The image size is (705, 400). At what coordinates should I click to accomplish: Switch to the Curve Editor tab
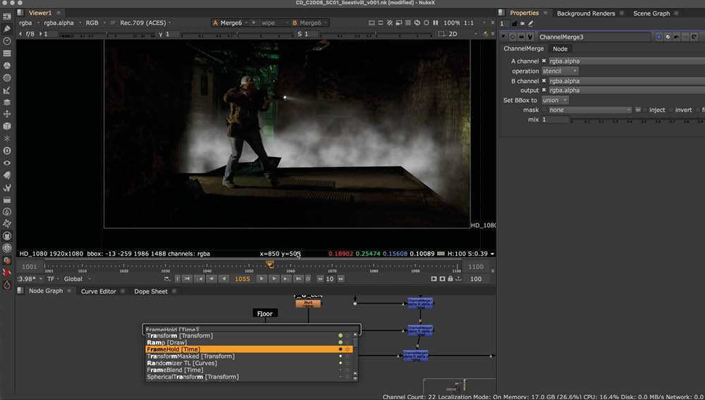click(x=99, y=291)
